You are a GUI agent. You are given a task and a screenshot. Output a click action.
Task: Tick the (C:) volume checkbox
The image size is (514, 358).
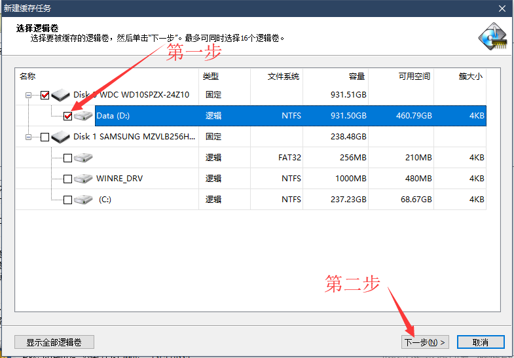coord(68,200)
